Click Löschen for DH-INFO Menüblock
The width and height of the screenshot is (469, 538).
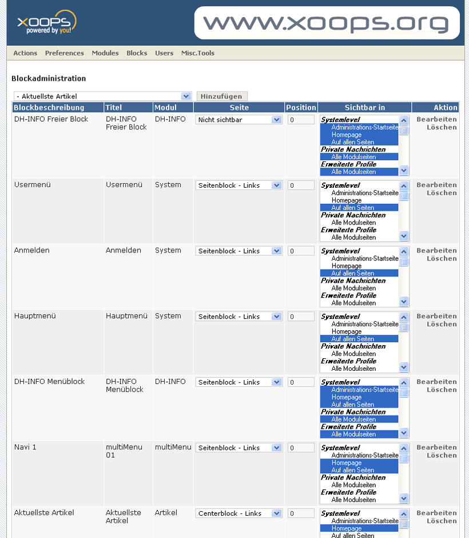442,390
